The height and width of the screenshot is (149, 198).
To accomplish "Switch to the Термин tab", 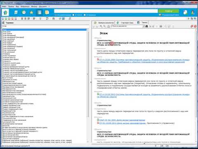I will coord(143,22).
